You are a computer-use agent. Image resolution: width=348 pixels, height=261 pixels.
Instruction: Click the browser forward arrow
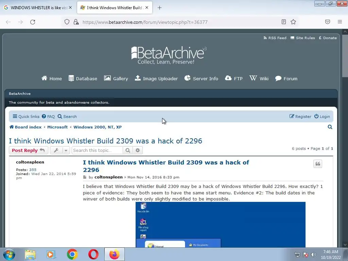click(20, 22)
